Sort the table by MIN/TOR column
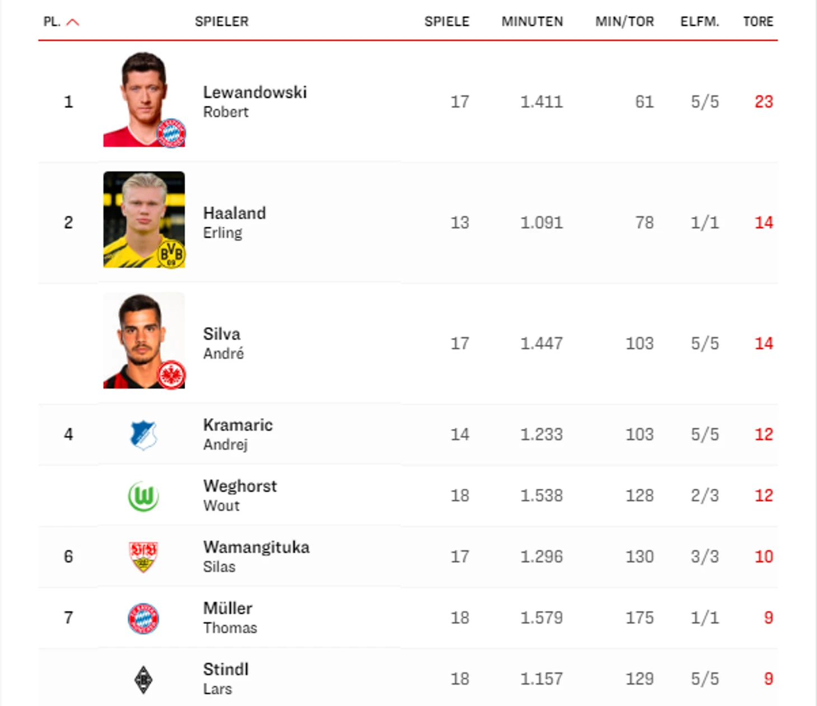 tap(624, 22)
